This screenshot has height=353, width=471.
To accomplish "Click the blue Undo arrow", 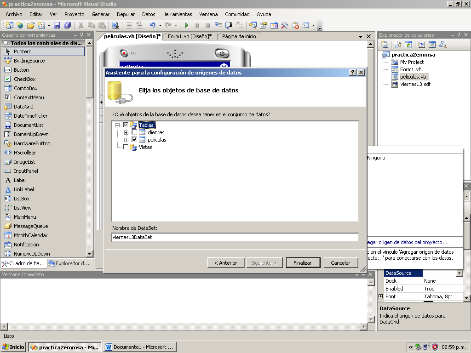I will [153, 26].
